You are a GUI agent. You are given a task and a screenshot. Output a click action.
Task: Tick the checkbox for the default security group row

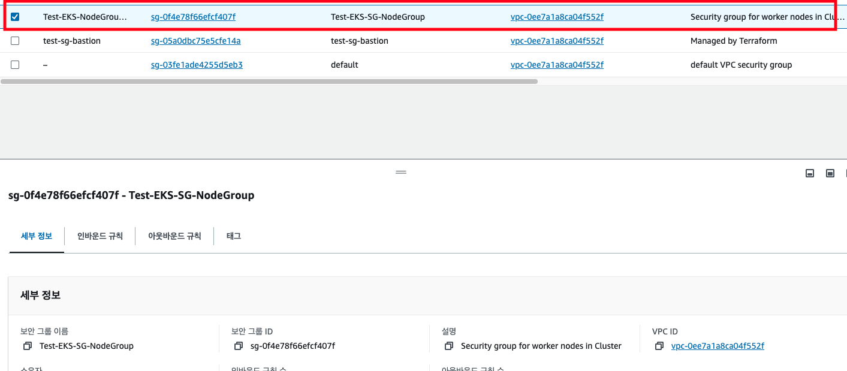click(x=15, y=65)
